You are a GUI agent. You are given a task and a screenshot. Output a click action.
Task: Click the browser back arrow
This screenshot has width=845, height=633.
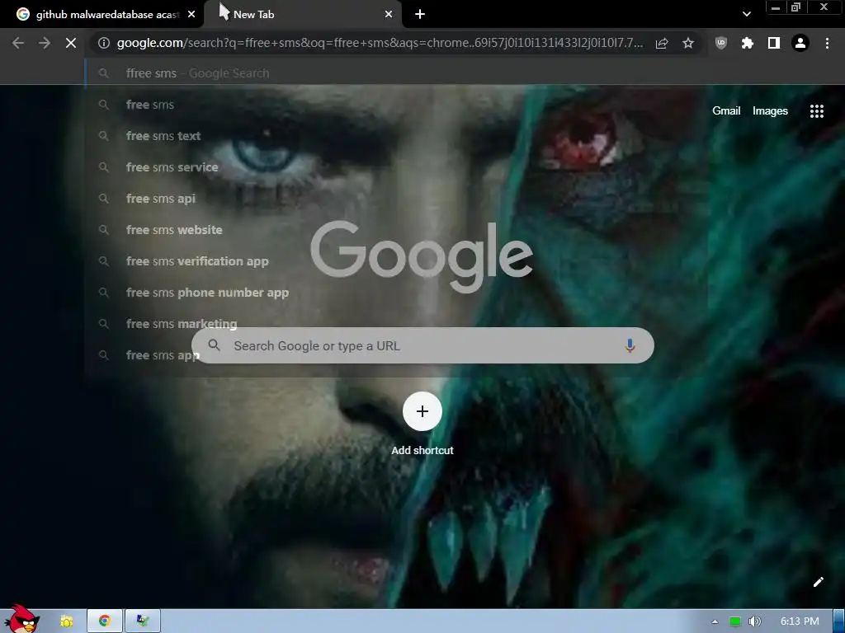18,43
